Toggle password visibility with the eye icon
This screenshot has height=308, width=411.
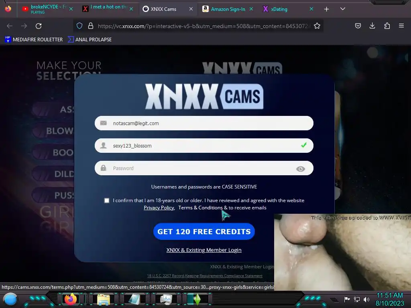(300, 169)
